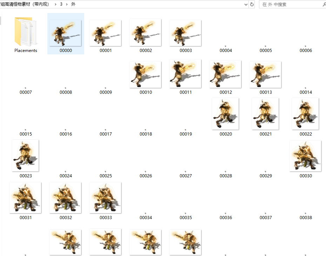Select image file 00021
This screenshot has height=256, width=326.
tap(265, 114)
